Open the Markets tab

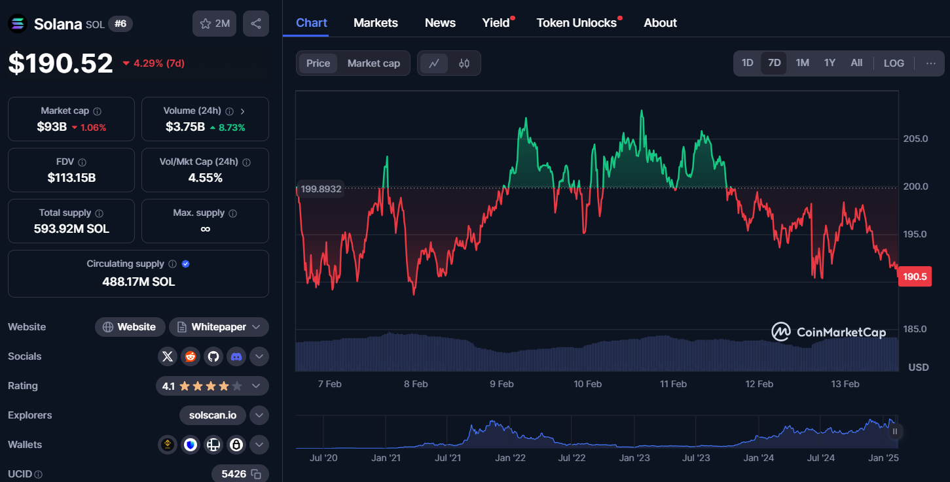376,23
